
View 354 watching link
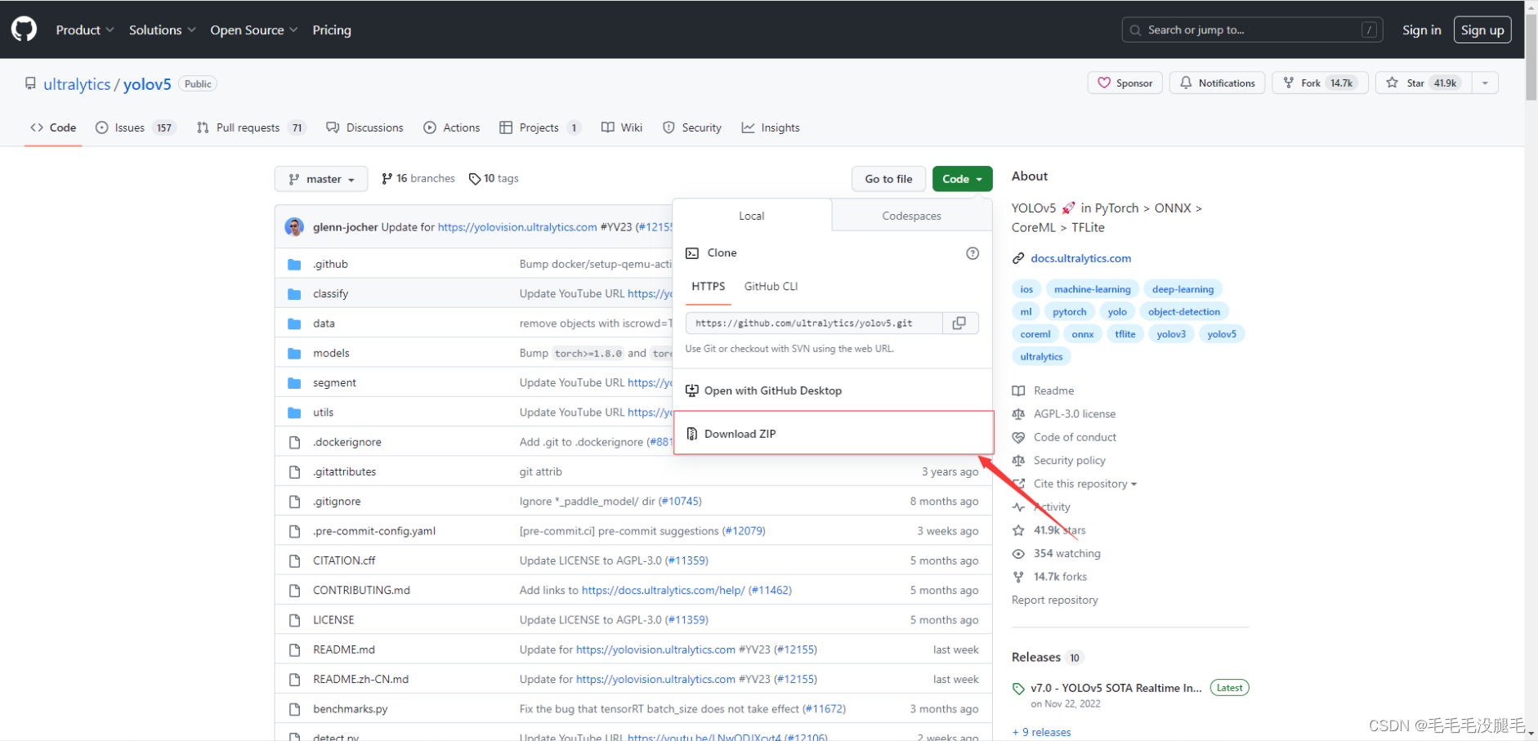[x=1066, y=554]
